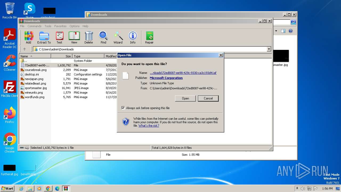
Task: Sort by Size column header
Action: [62, 56]
